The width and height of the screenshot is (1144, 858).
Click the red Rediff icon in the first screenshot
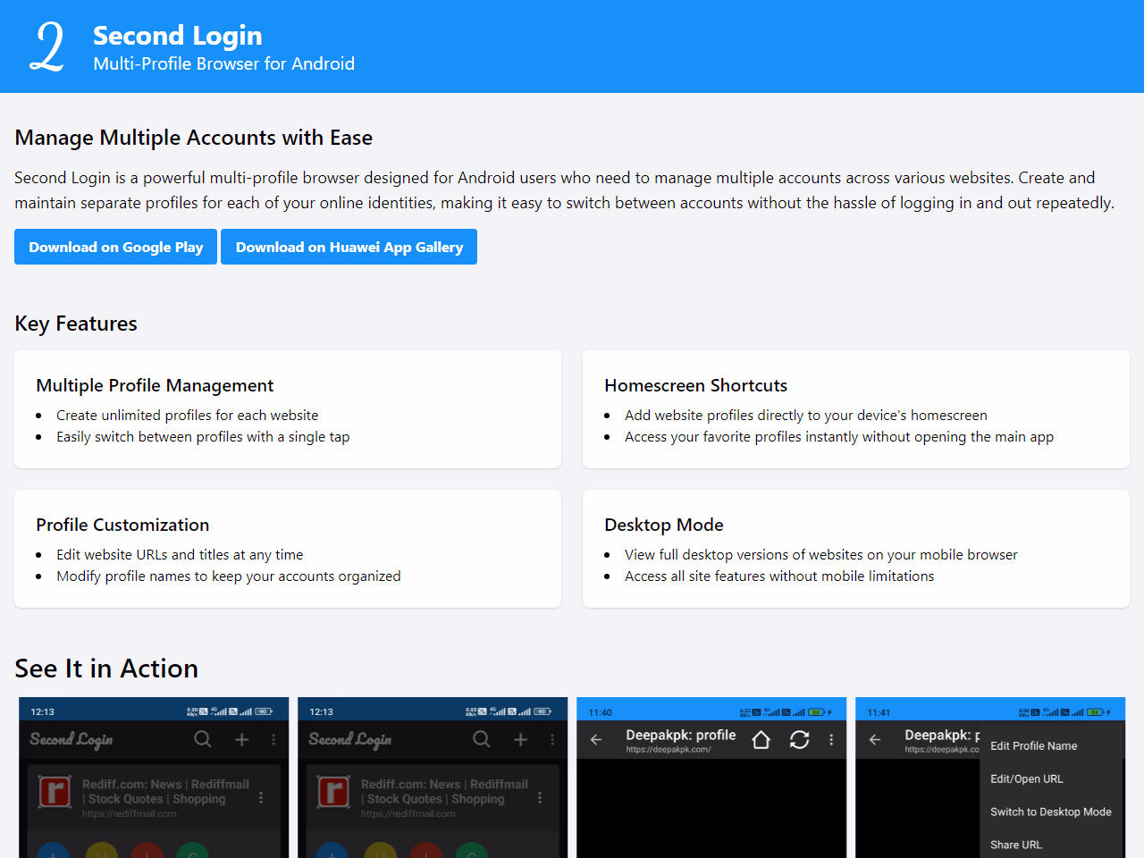point(55,791)
